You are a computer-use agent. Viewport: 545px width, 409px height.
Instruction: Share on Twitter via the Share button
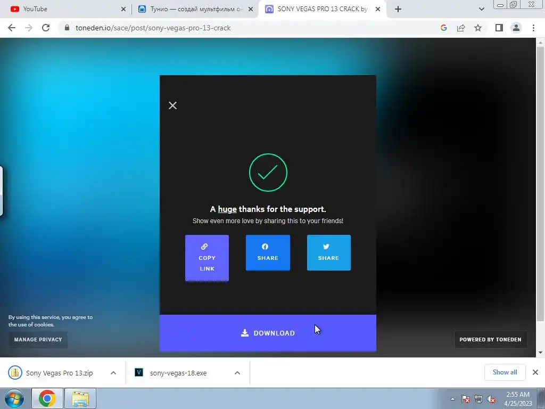point(328,252)
